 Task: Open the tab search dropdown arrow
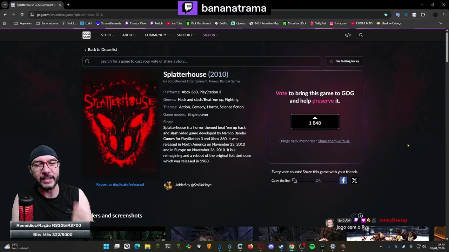pos(5,5)
